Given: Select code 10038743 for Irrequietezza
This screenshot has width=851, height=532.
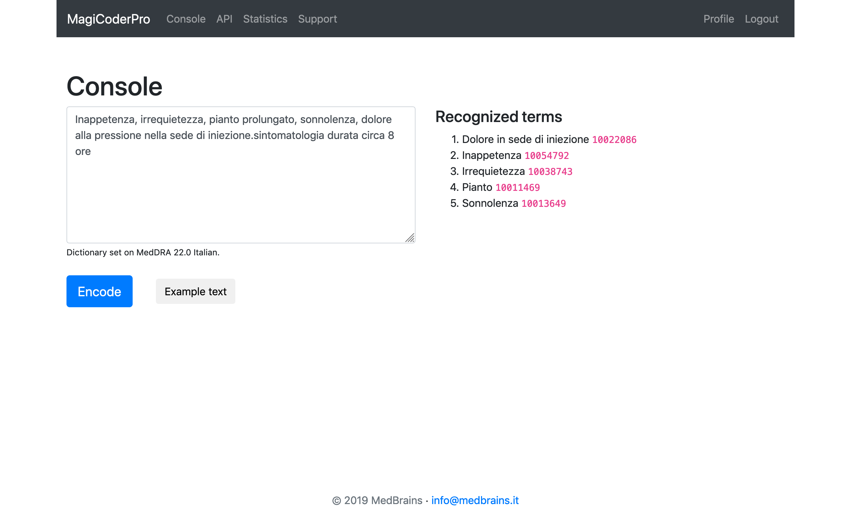Looking at the screenshot, I should click(x=550, y=172).
